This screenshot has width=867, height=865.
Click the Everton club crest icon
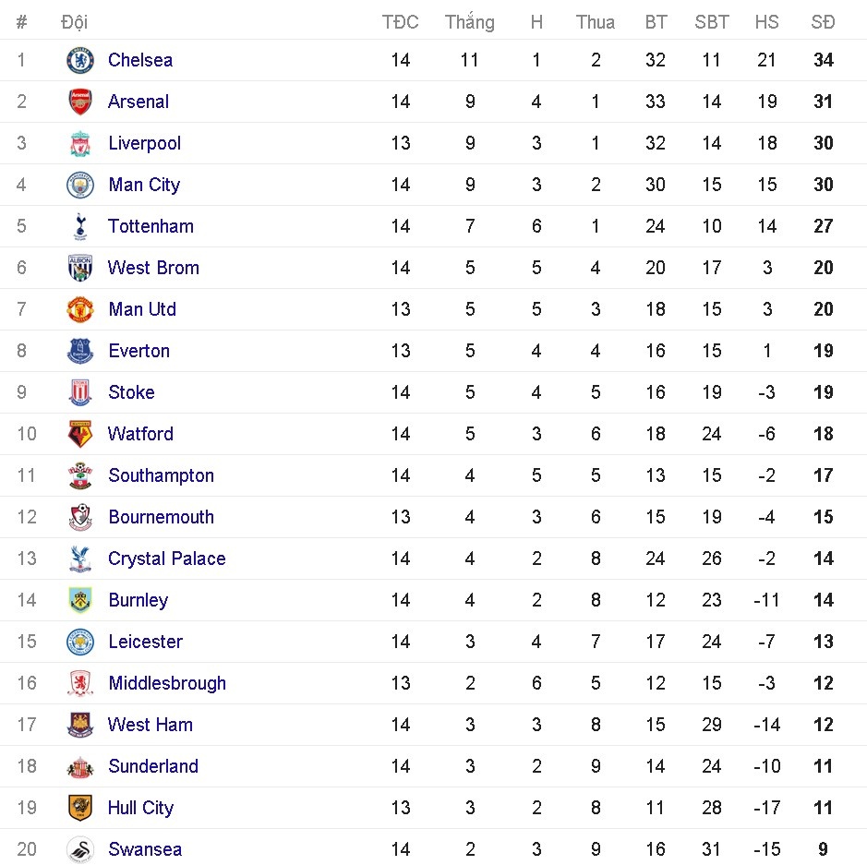[80, 351]
